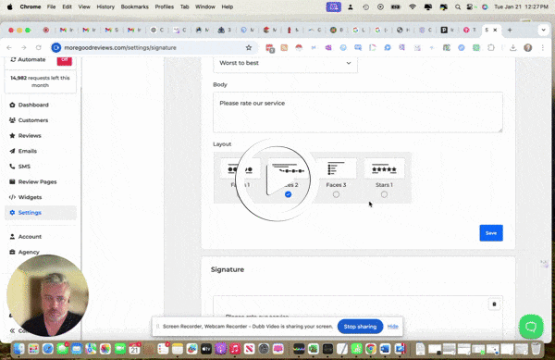Image resolution: width=555 pixels, height=360 pixels.
Task: Click the SMS phone icon
Action: [x=12, y=167]
